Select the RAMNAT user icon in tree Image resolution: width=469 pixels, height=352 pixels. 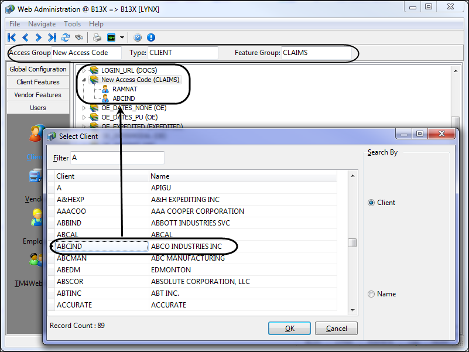point(105,89)
